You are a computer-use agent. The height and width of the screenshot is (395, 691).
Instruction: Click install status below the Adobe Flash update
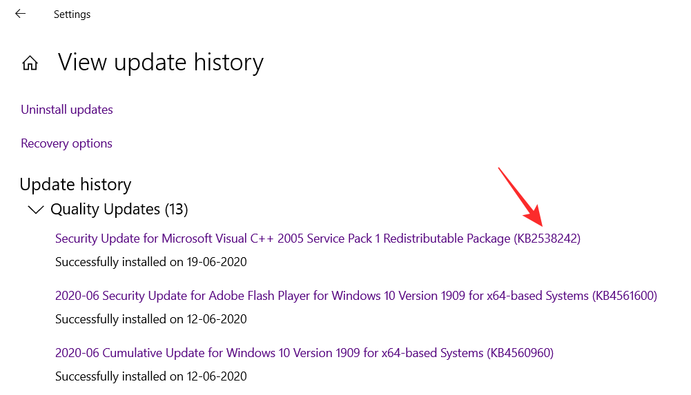(150, 319)
